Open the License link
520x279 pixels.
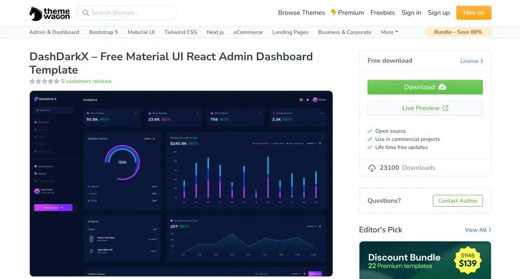tap(472, 61)
